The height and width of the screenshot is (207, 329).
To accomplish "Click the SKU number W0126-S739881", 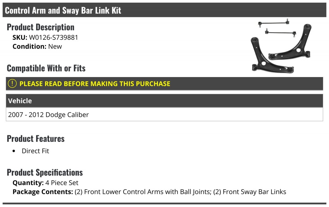I will (53, 38).
